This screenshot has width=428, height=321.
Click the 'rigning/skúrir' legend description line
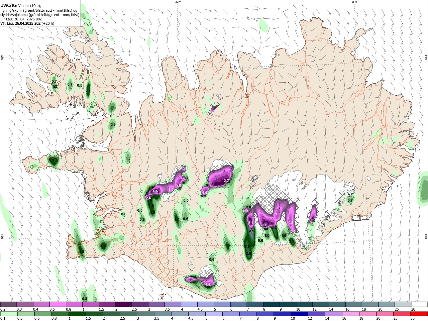pos(39,10)
